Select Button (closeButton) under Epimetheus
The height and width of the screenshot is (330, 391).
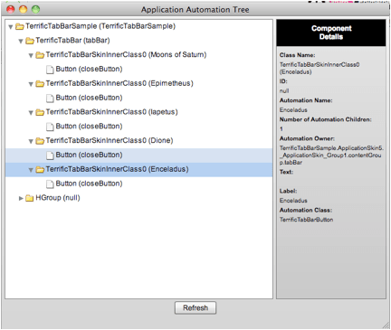click(x=138, y=98)
